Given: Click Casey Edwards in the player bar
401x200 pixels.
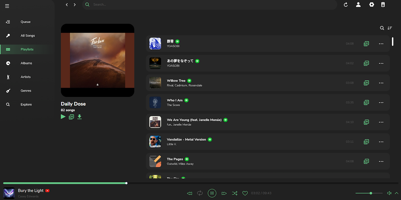Looking at the screenshot, I should click(28, 196).
